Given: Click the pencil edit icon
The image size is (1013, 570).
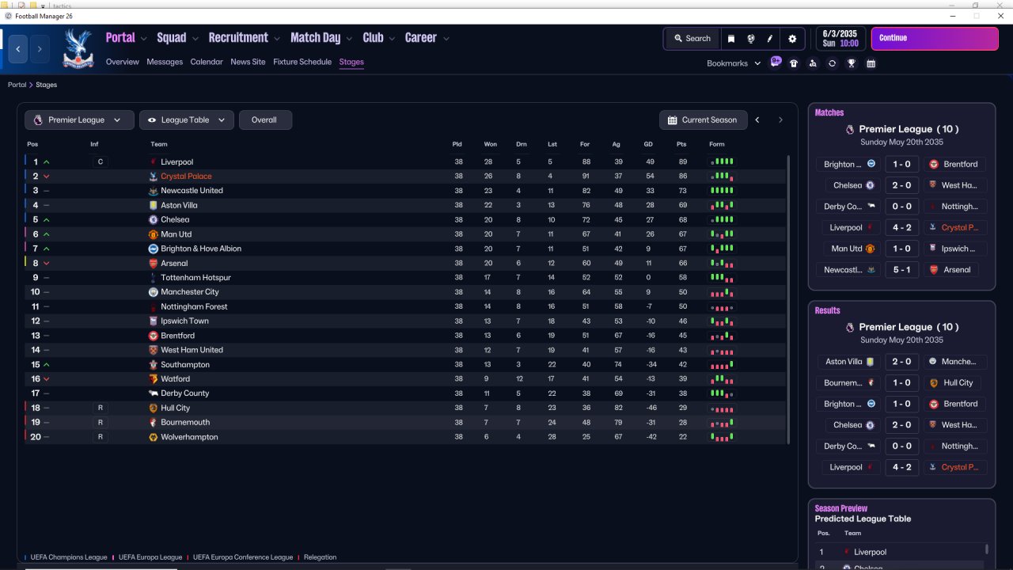Looking at the screenshot, I should (x=770, y=38).
